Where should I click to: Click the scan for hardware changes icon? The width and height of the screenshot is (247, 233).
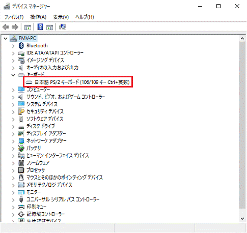62,27
